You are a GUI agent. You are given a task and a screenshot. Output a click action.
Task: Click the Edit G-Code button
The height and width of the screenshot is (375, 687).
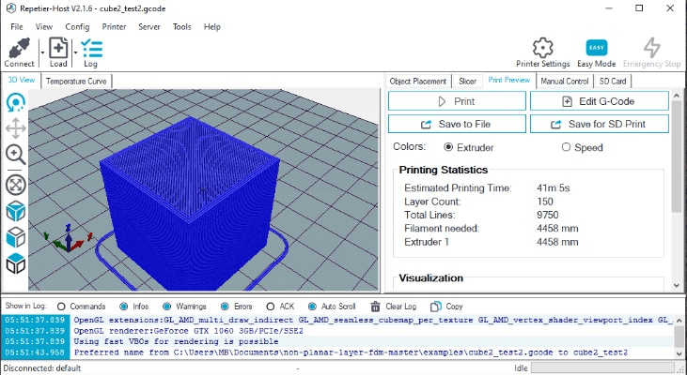click(600, 101)
